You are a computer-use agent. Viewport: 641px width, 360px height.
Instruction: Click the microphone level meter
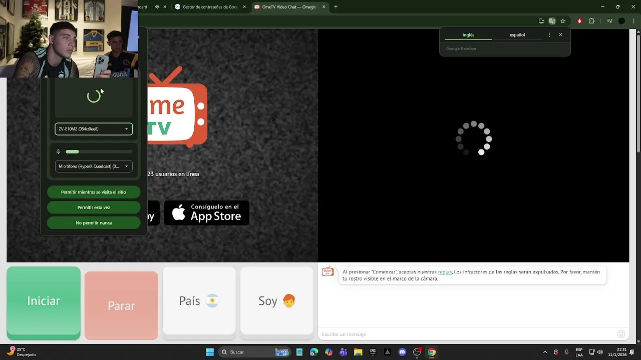99,151
